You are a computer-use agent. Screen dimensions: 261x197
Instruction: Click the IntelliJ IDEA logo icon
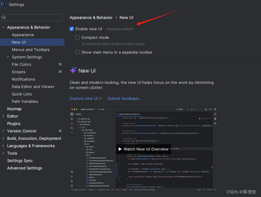coord(3,4)
